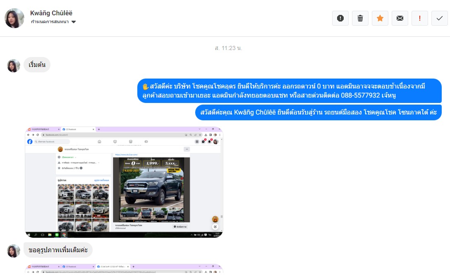Select the สวัสดีค่ะคุณ Kwãñg Chûlêë welcome message
This screenshot has width=450, height=277.
pyautogui.click(x=318, y=112)
